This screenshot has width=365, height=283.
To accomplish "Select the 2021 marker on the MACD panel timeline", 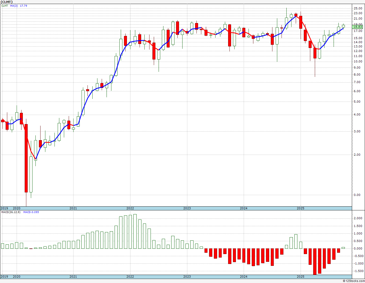I will (x=73, y=277).
